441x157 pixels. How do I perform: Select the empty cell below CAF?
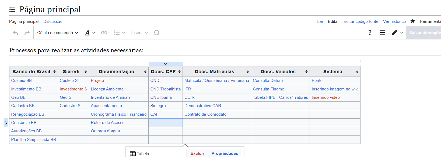pos(166,123)
